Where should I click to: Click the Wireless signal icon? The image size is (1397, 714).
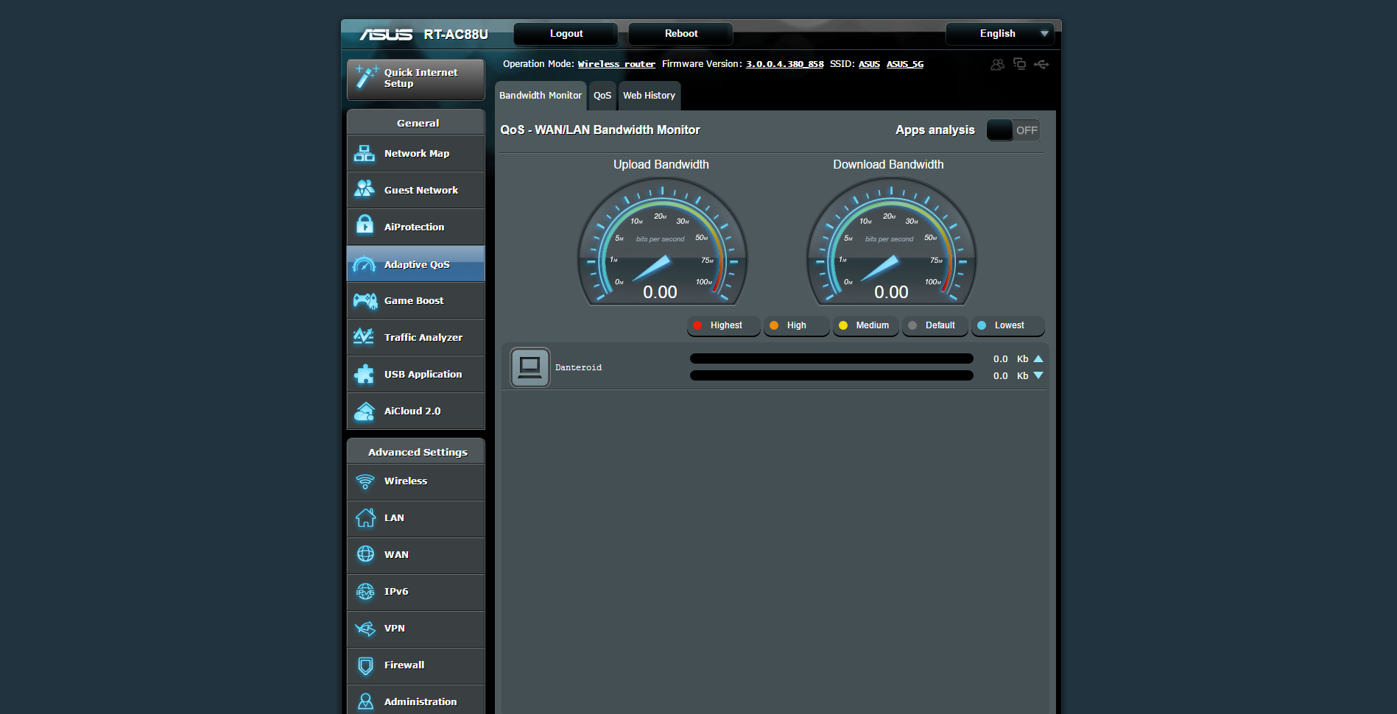pos(365,481)
